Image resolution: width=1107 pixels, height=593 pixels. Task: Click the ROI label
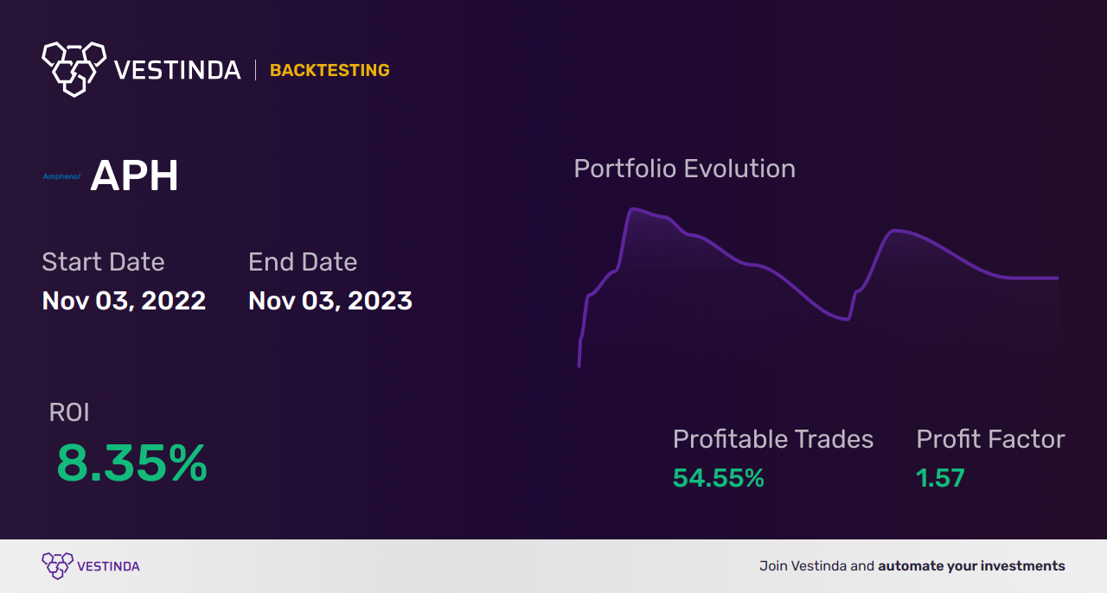coord(69,412)
